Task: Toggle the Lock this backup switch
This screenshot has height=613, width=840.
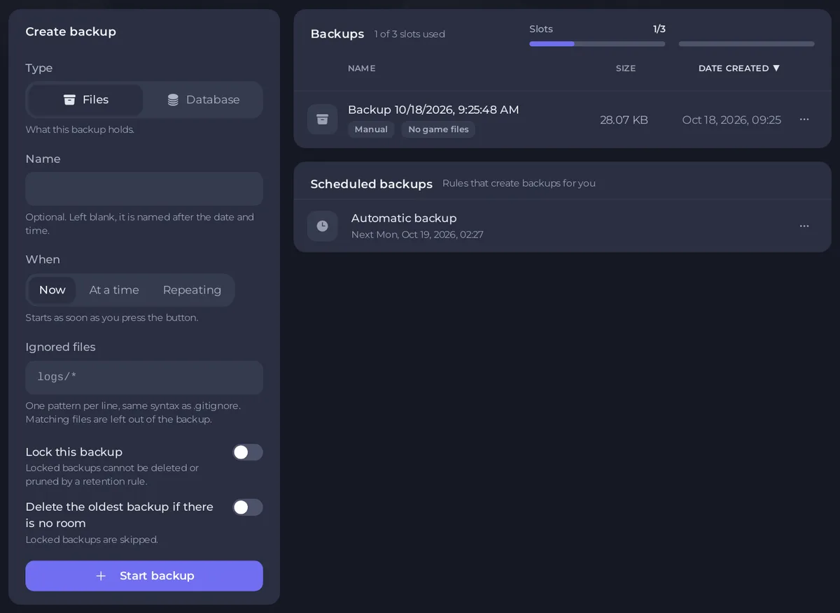Action: [248, 452]
